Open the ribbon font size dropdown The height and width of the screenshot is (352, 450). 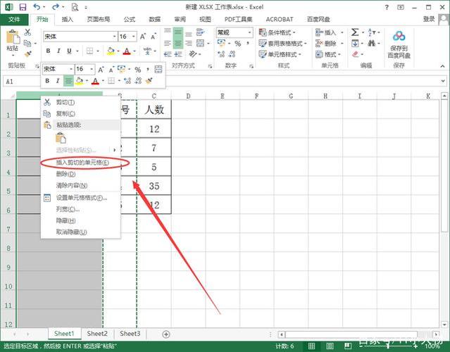click(x=133, y=37)
